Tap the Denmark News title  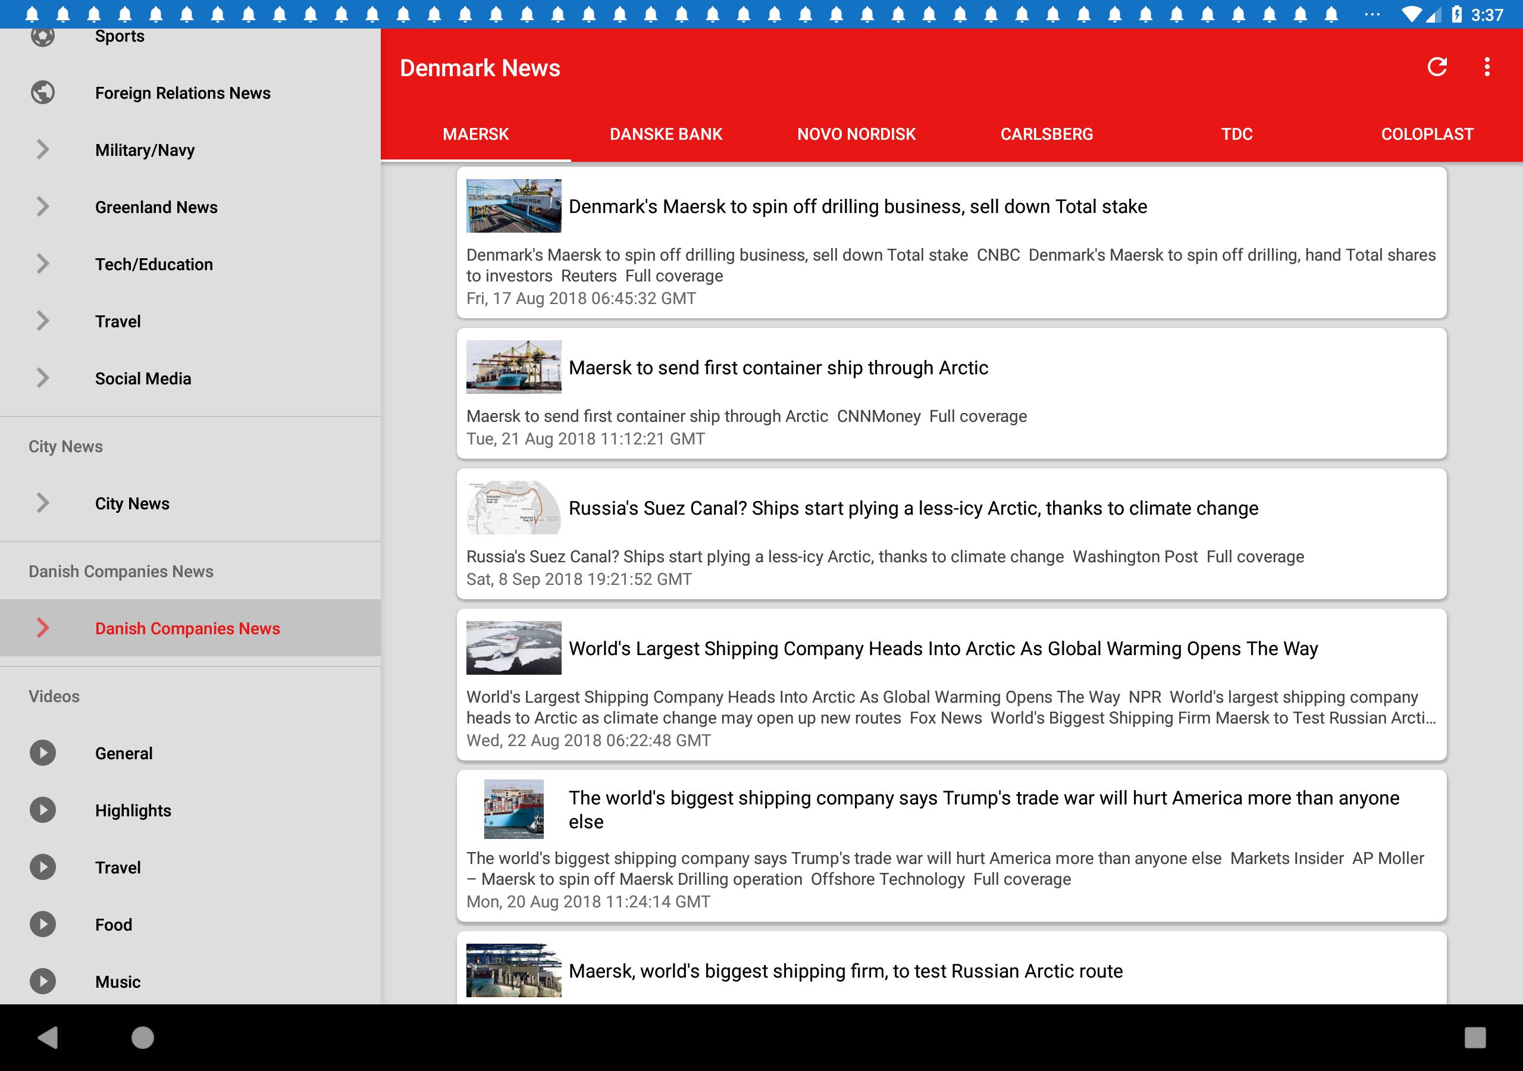click(x=480, y=68)
